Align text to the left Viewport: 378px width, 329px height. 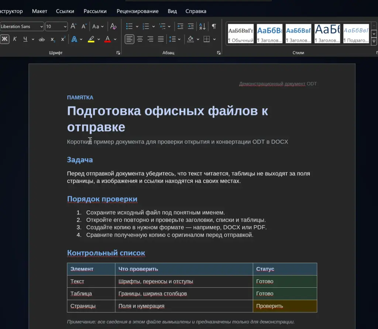[x=130, y=39]
